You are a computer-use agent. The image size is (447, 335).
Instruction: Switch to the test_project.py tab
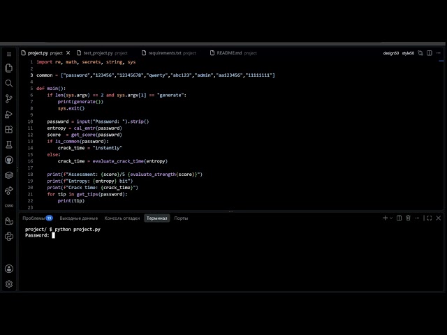tap(102, 53)
